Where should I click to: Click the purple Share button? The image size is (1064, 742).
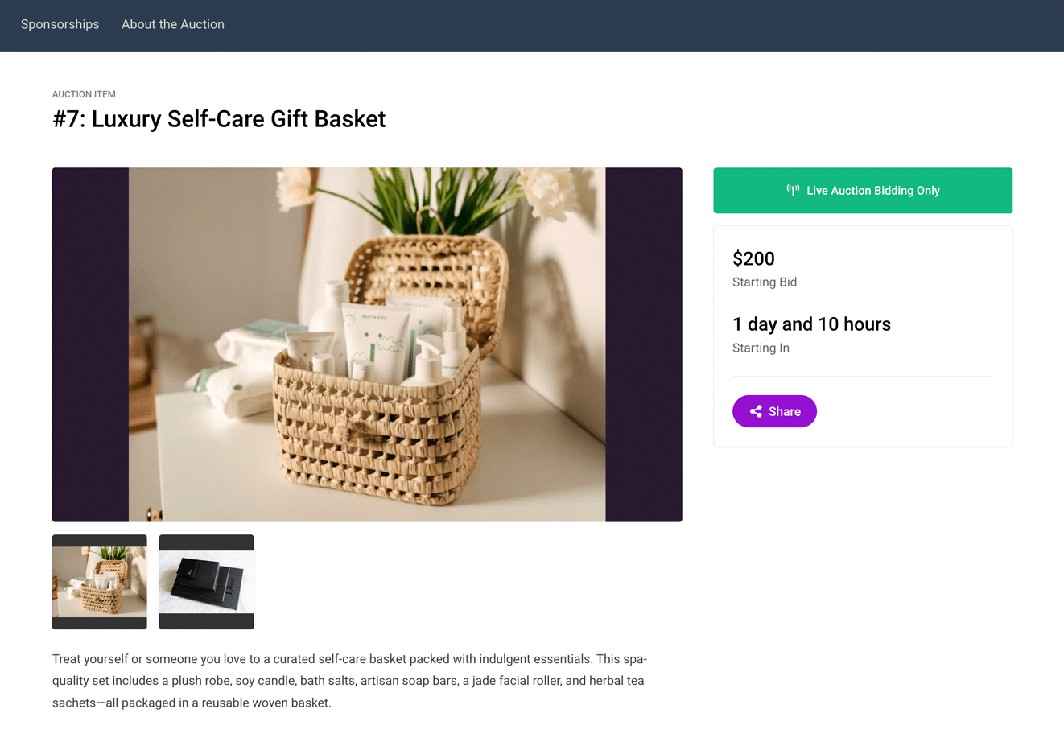(774, 411)
